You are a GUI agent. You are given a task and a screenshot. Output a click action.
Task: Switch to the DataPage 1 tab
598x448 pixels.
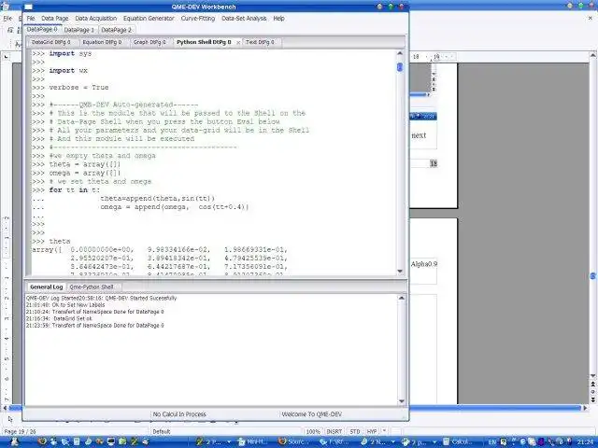(78, 30)
